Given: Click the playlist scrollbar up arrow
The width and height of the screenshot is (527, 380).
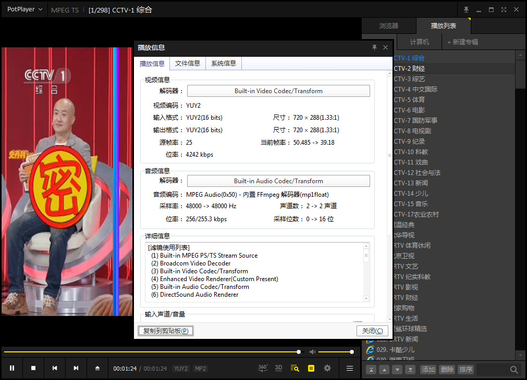Looking at the screenshot, I should click(520, 55).
